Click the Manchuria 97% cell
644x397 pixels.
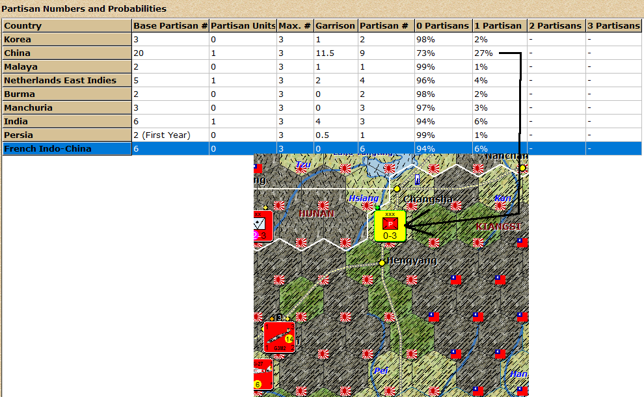pyautogui.click(x=444, y=107)
